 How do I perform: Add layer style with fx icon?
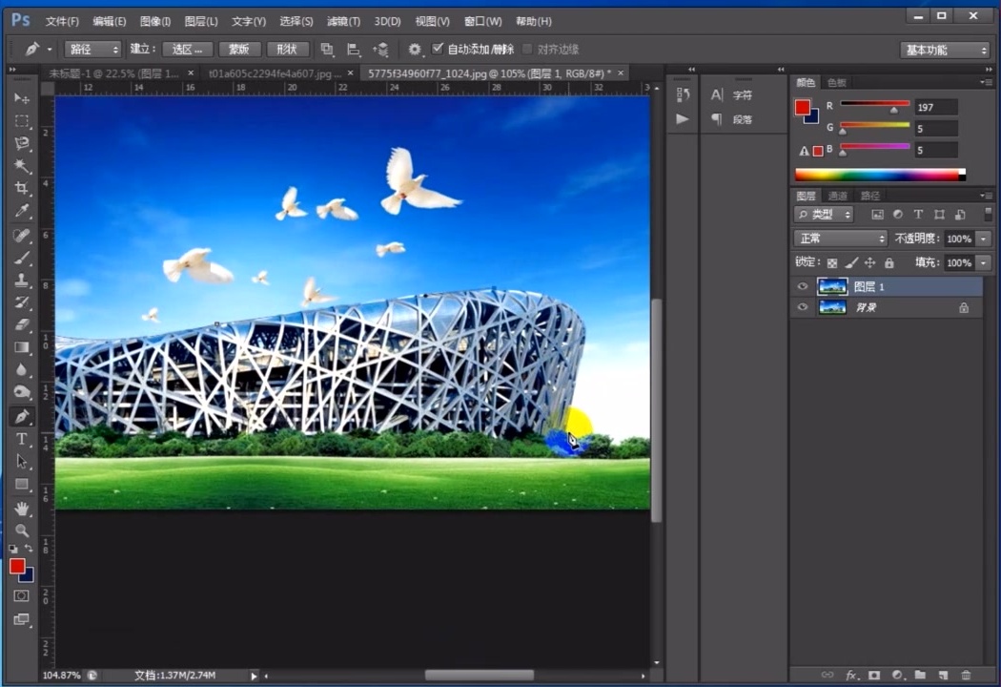851,675
